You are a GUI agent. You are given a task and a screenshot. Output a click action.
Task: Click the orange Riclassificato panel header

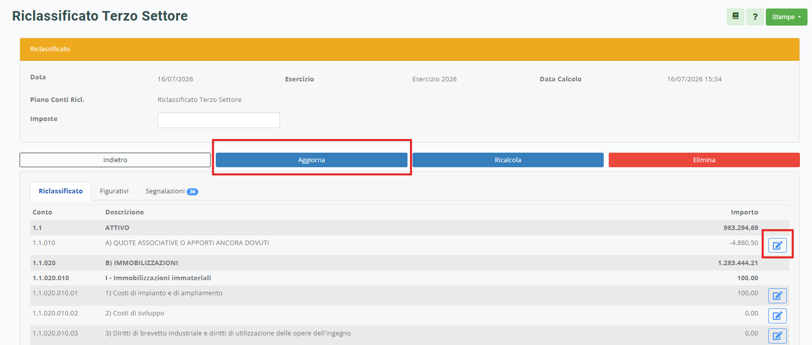point(410,49)
